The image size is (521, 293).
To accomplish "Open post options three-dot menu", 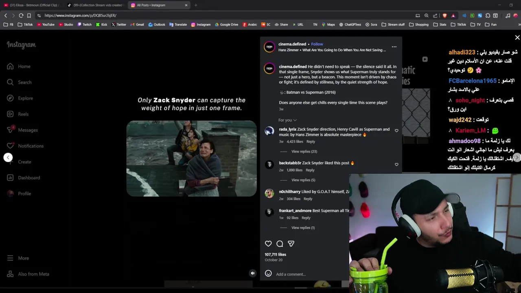I will 394,47.
